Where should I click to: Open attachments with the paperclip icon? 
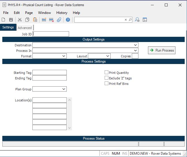[x=59, y=20]
